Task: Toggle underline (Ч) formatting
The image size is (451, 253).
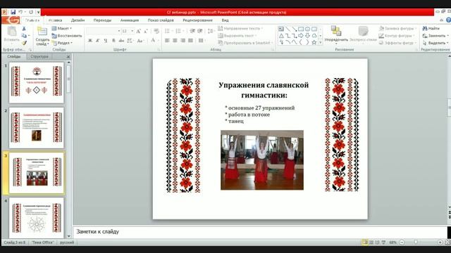Action: point(106,41)
